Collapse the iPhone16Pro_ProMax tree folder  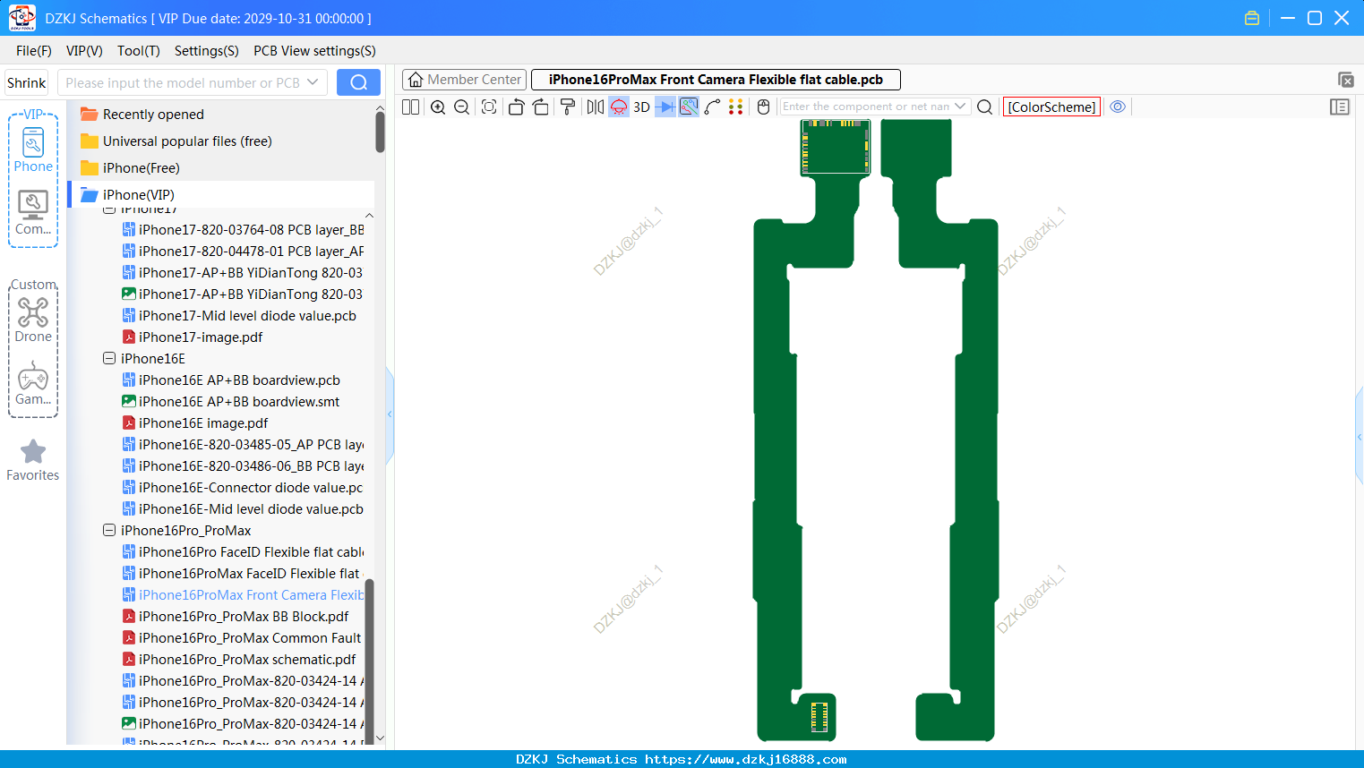109,531
